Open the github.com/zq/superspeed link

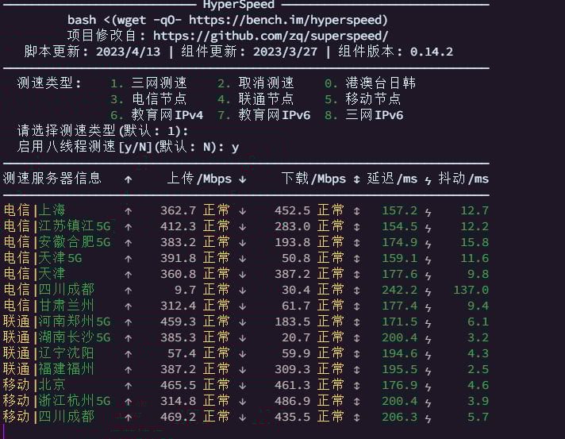[x=271, y=36]
